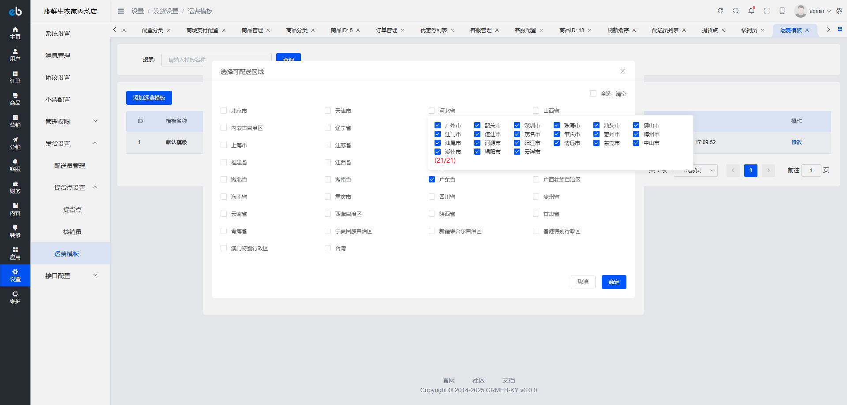This screenshot has width=847, height=405.
Task: Open 营销 in left navigation rail
Action: point(15,121)
